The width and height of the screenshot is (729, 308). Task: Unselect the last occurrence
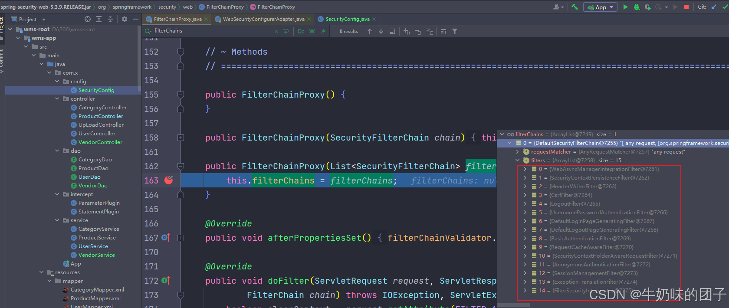coord(418,31)
